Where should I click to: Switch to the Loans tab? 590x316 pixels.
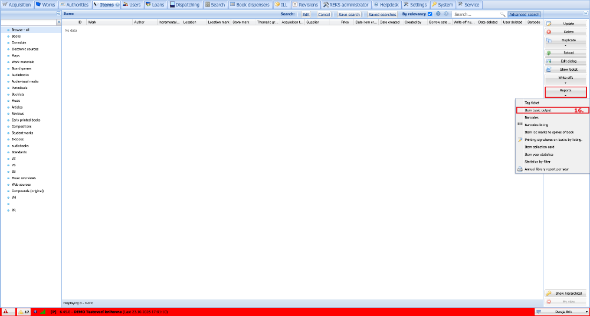pyautogui.click(x=155, y=5)
